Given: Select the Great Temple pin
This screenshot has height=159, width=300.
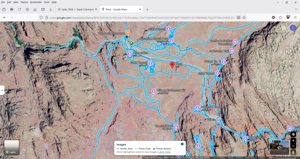Looking at the screenshot, I should tap(150, 63).
